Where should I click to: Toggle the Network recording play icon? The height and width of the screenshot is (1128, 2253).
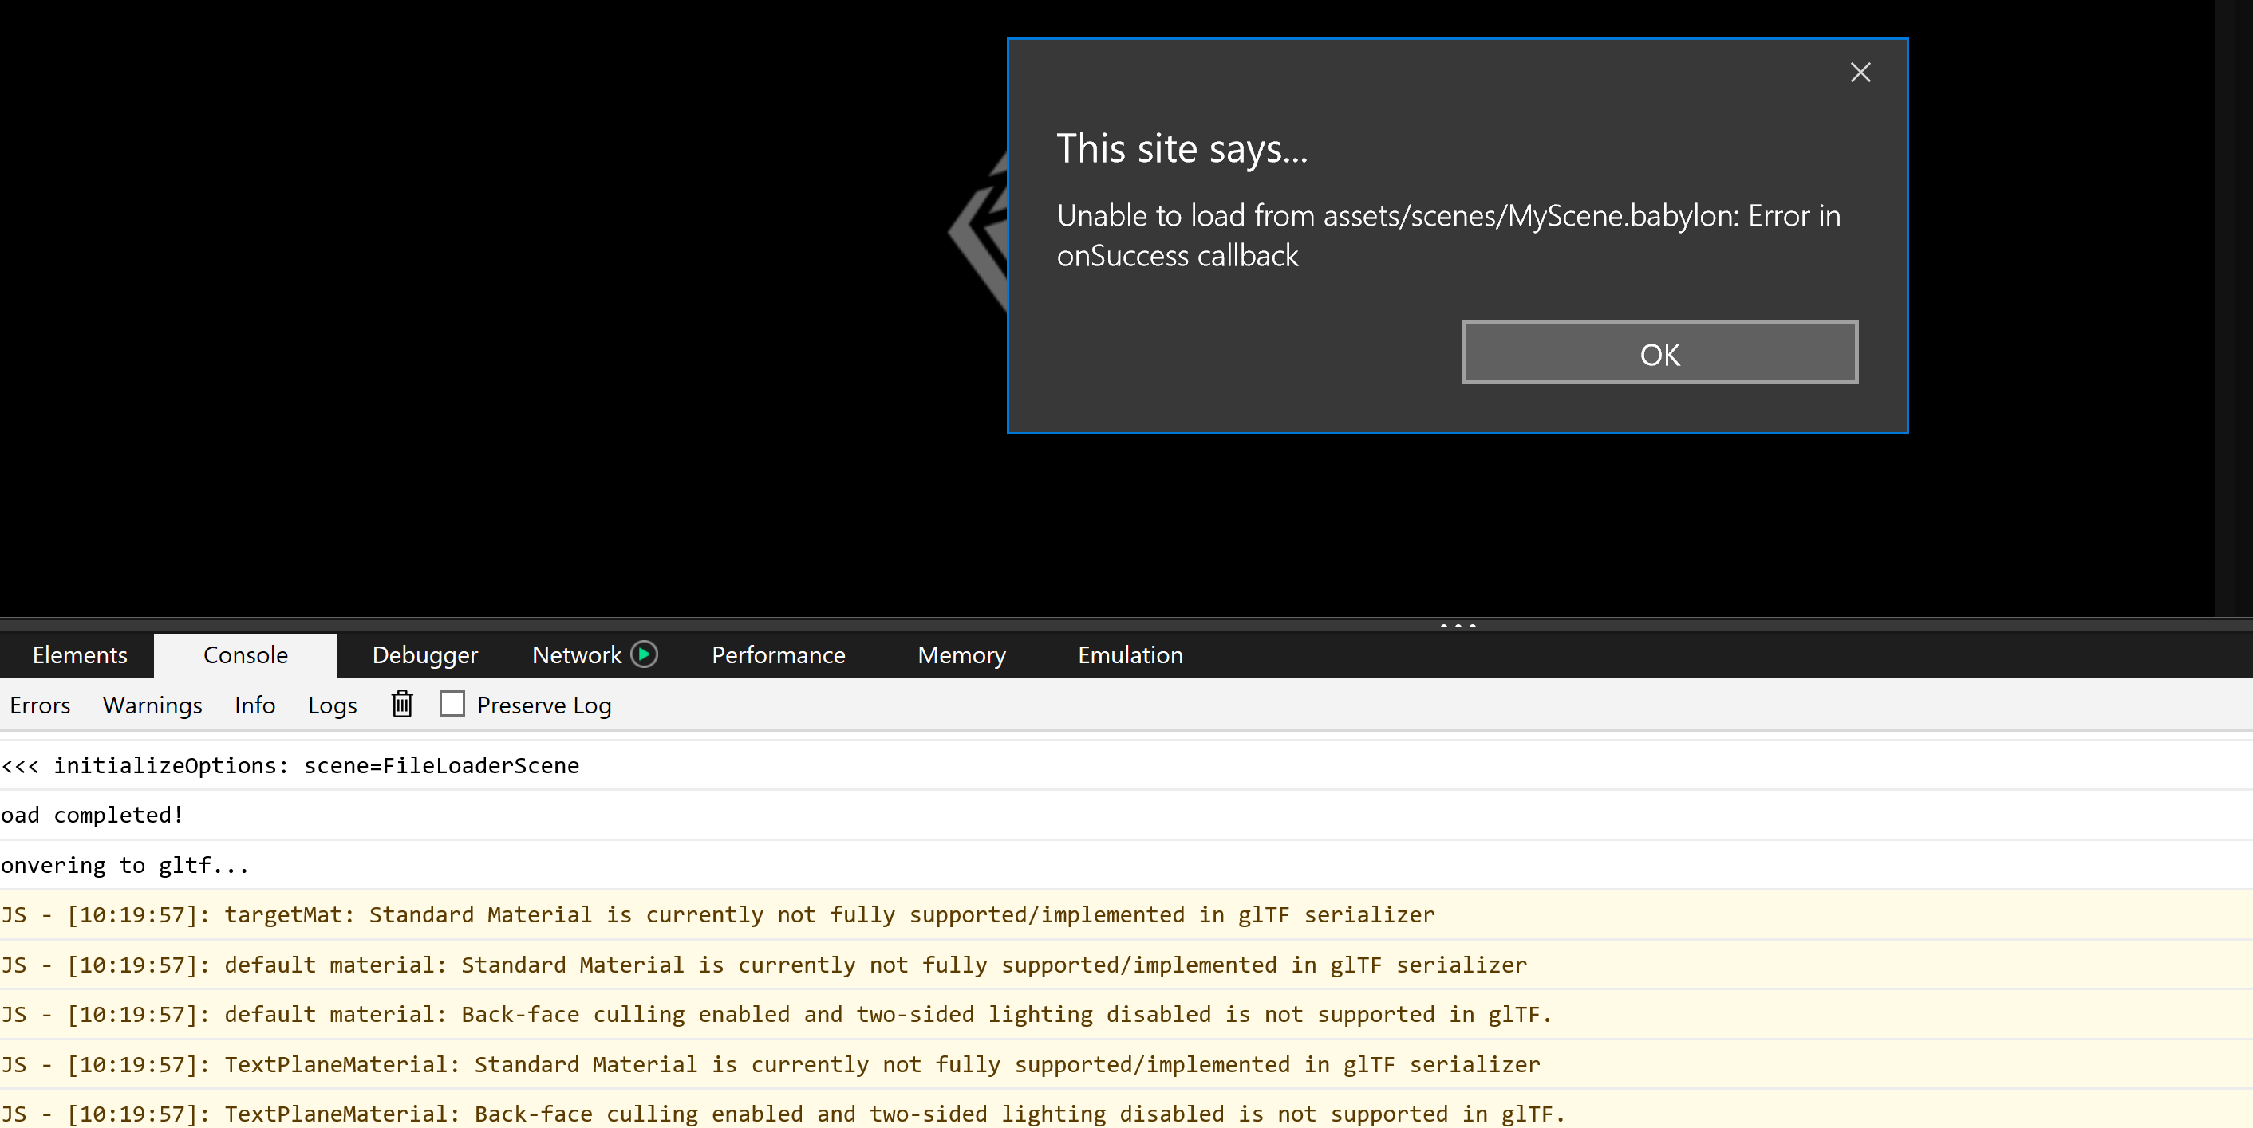click(644, 654)
